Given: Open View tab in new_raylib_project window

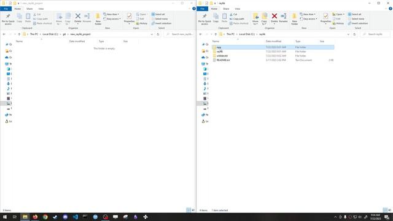Looking at the screenshot, I should click(41, 9).
